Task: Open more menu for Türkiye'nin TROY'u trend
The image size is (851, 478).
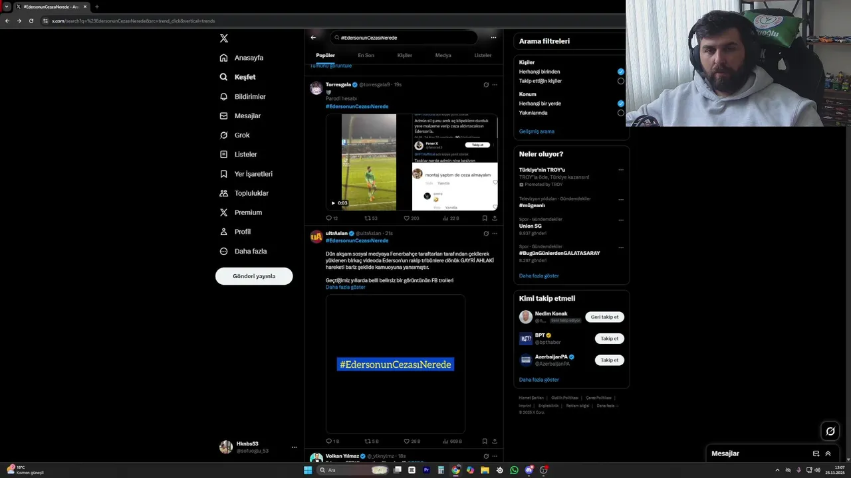Action: coord(621,170)
